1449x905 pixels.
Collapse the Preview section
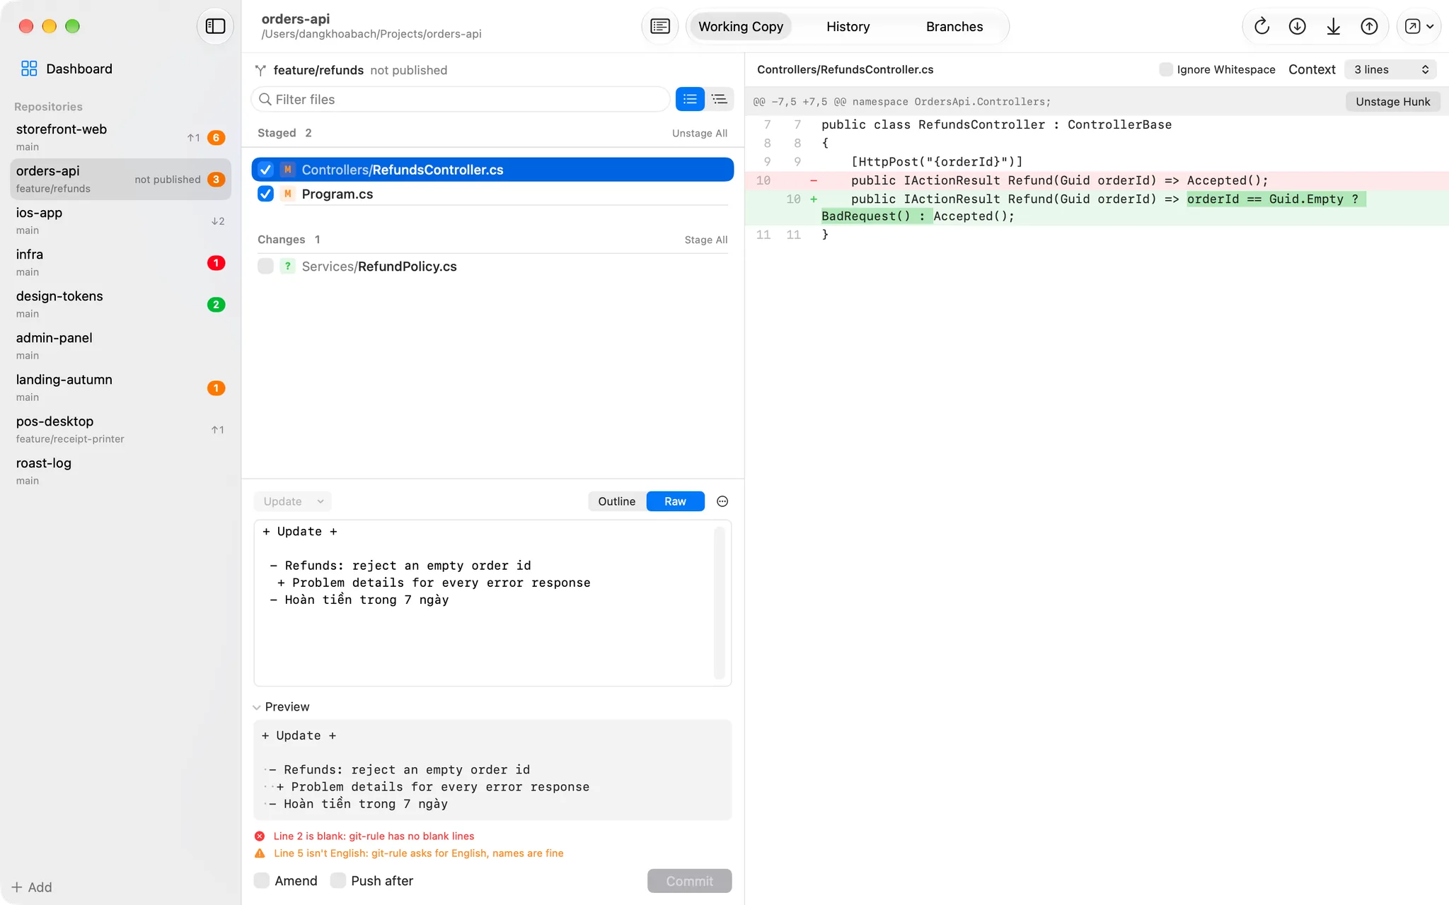[257, 707]
